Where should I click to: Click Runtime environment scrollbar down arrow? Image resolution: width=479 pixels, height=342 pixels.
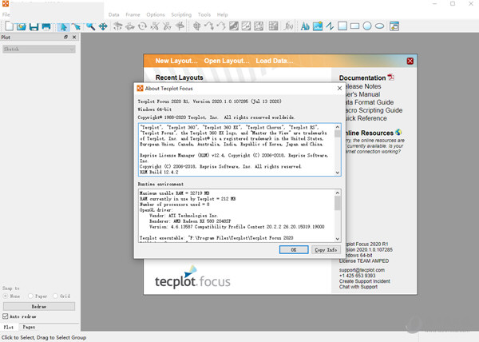click(337, 239)
